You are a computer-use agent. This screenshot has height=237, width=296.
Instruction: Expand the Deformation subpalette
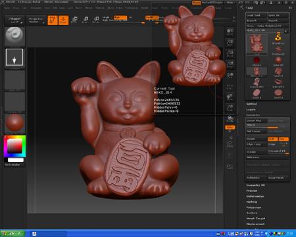(x=255, y=196)
